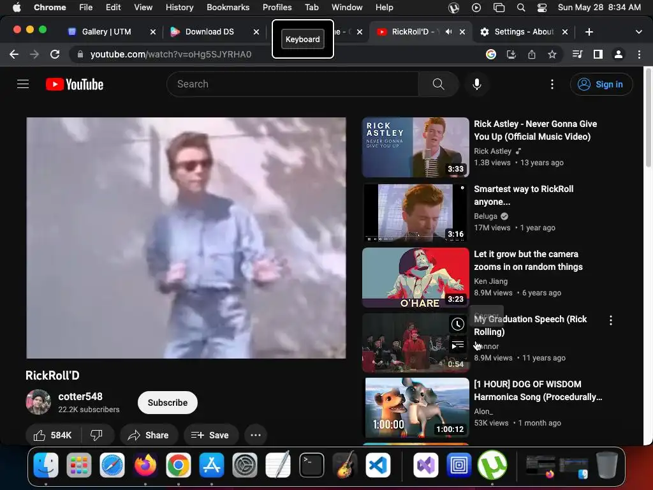Add Graduation Speech to Watch later
Image resolution: width=653 pixels, height=490 pixels.
pyautogui.click(x=458, y=324)
